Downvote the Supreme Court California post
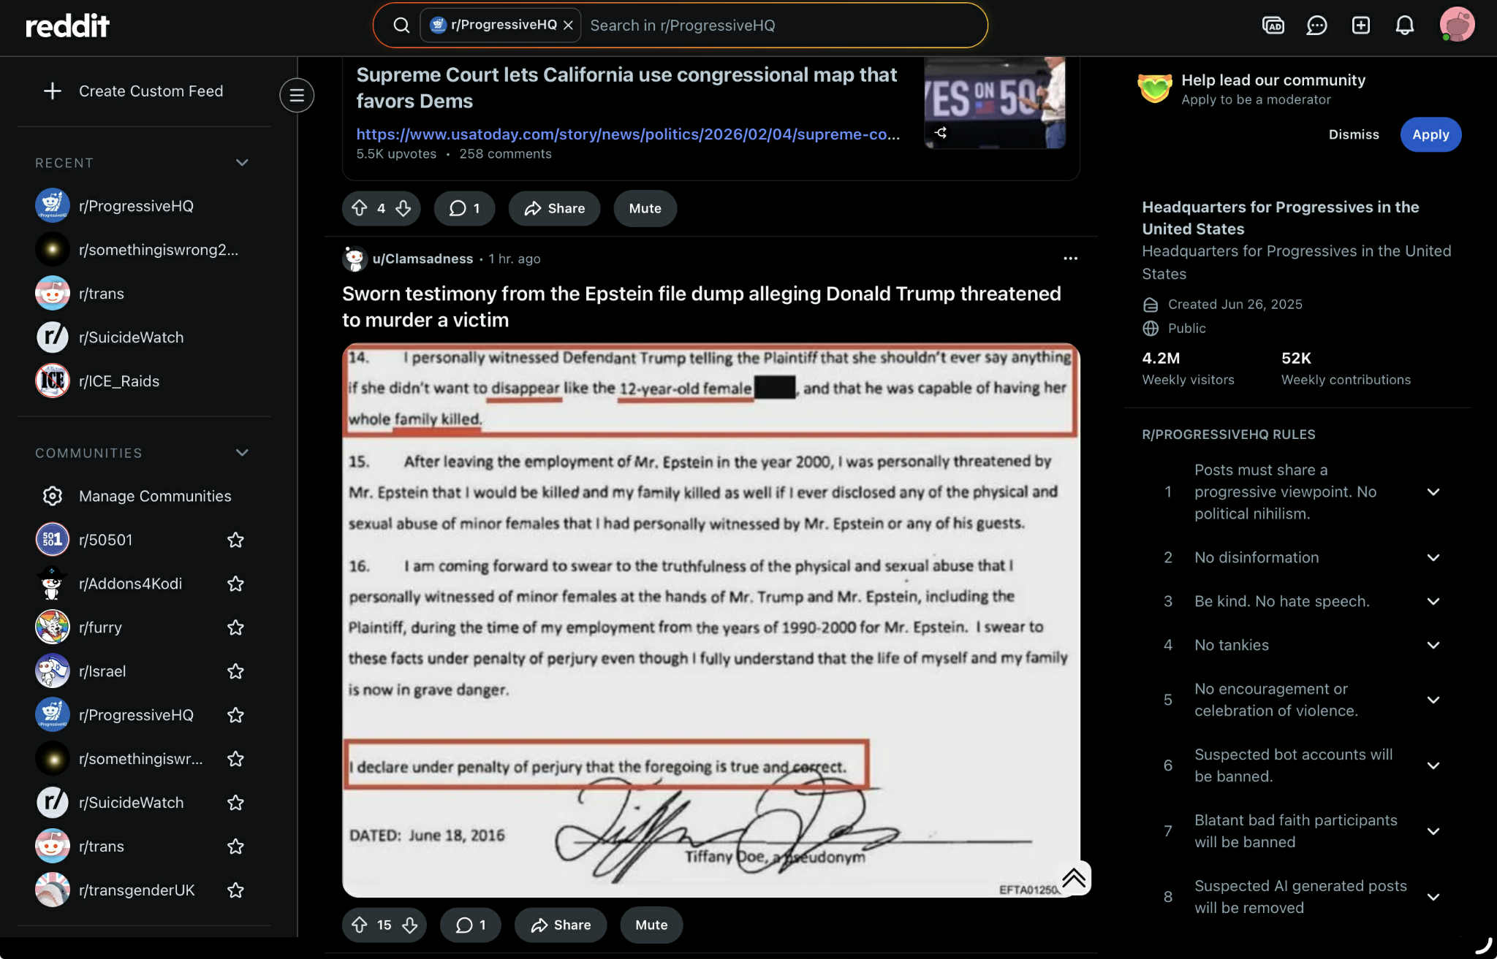Viewport: 1497px width, 959px height. coord(403,208)
